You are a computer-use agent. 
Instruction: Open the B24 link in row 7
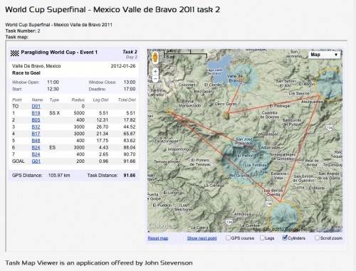click(36, 154)
